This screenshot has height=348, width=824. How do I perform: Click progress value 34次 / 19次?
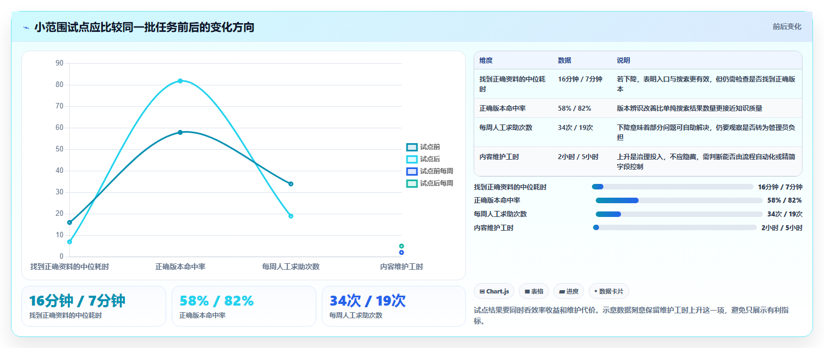[x=784, y=214]
